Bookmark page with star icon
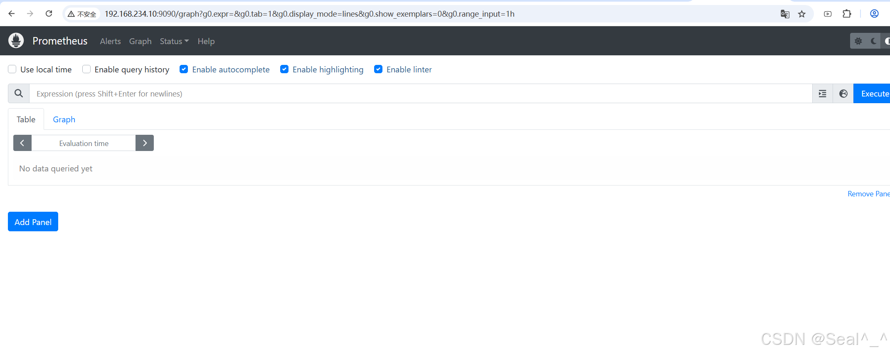Screen dimensions: 890x354 [x=802, y=14]
